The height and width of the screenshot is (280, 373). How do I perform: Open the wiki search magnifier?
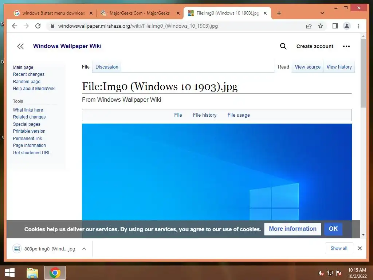283,46
